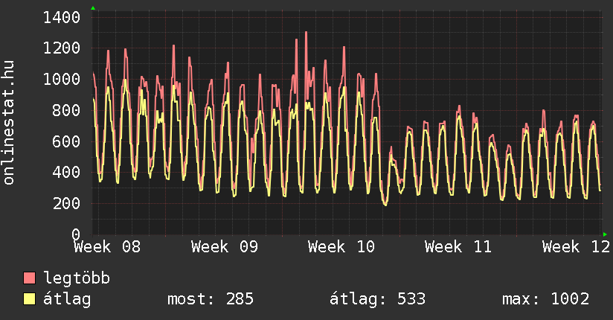Click the Week 11 axis label
The image size is (613, 320).
click(x=458, y=247)
